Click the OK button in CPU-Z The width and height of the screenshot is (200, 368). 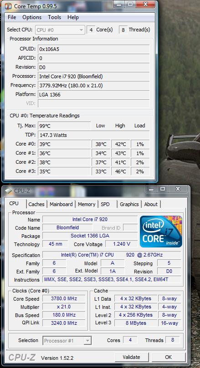[x=168, y=357]
